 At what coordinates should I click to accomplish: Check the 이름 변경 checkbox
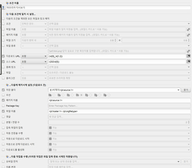pyautogui.click(x=3, y=167)
